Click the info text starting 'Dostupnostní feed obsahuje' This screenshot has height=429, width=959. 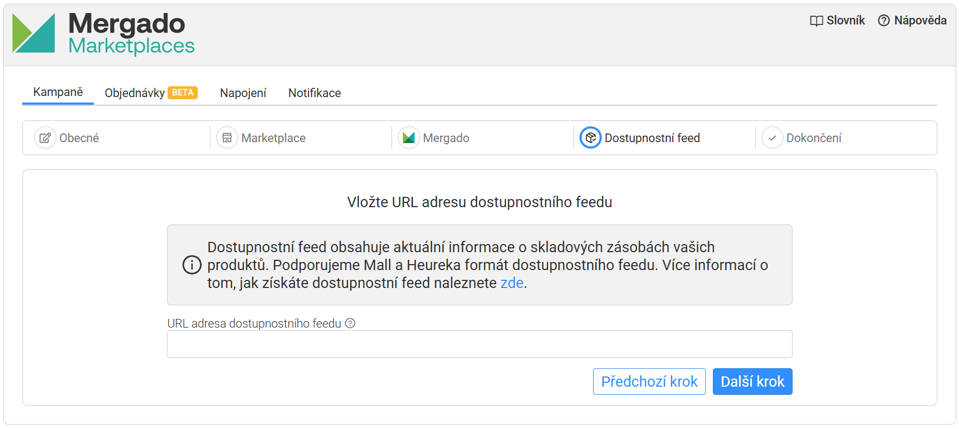487,265
